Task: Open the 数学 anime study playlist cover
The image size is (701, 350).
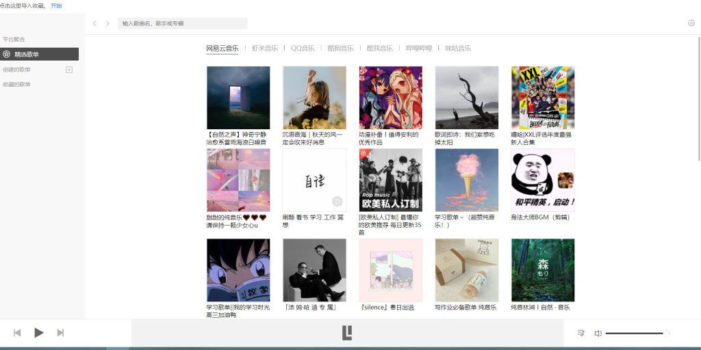Action: tap(238, 270)
